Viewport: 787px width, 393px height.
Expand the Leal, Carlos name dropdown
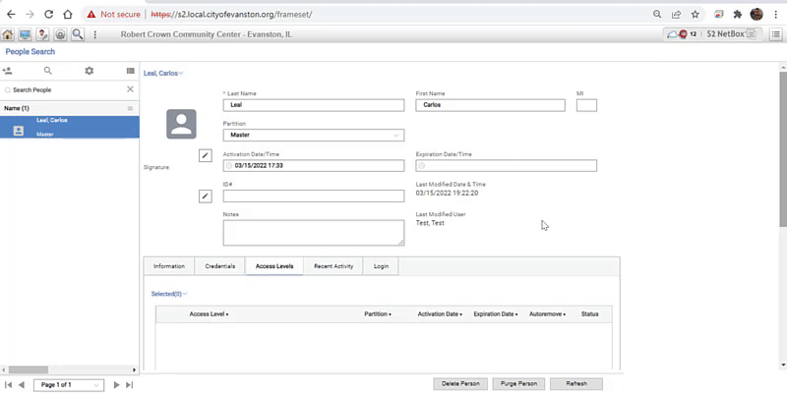163,74
